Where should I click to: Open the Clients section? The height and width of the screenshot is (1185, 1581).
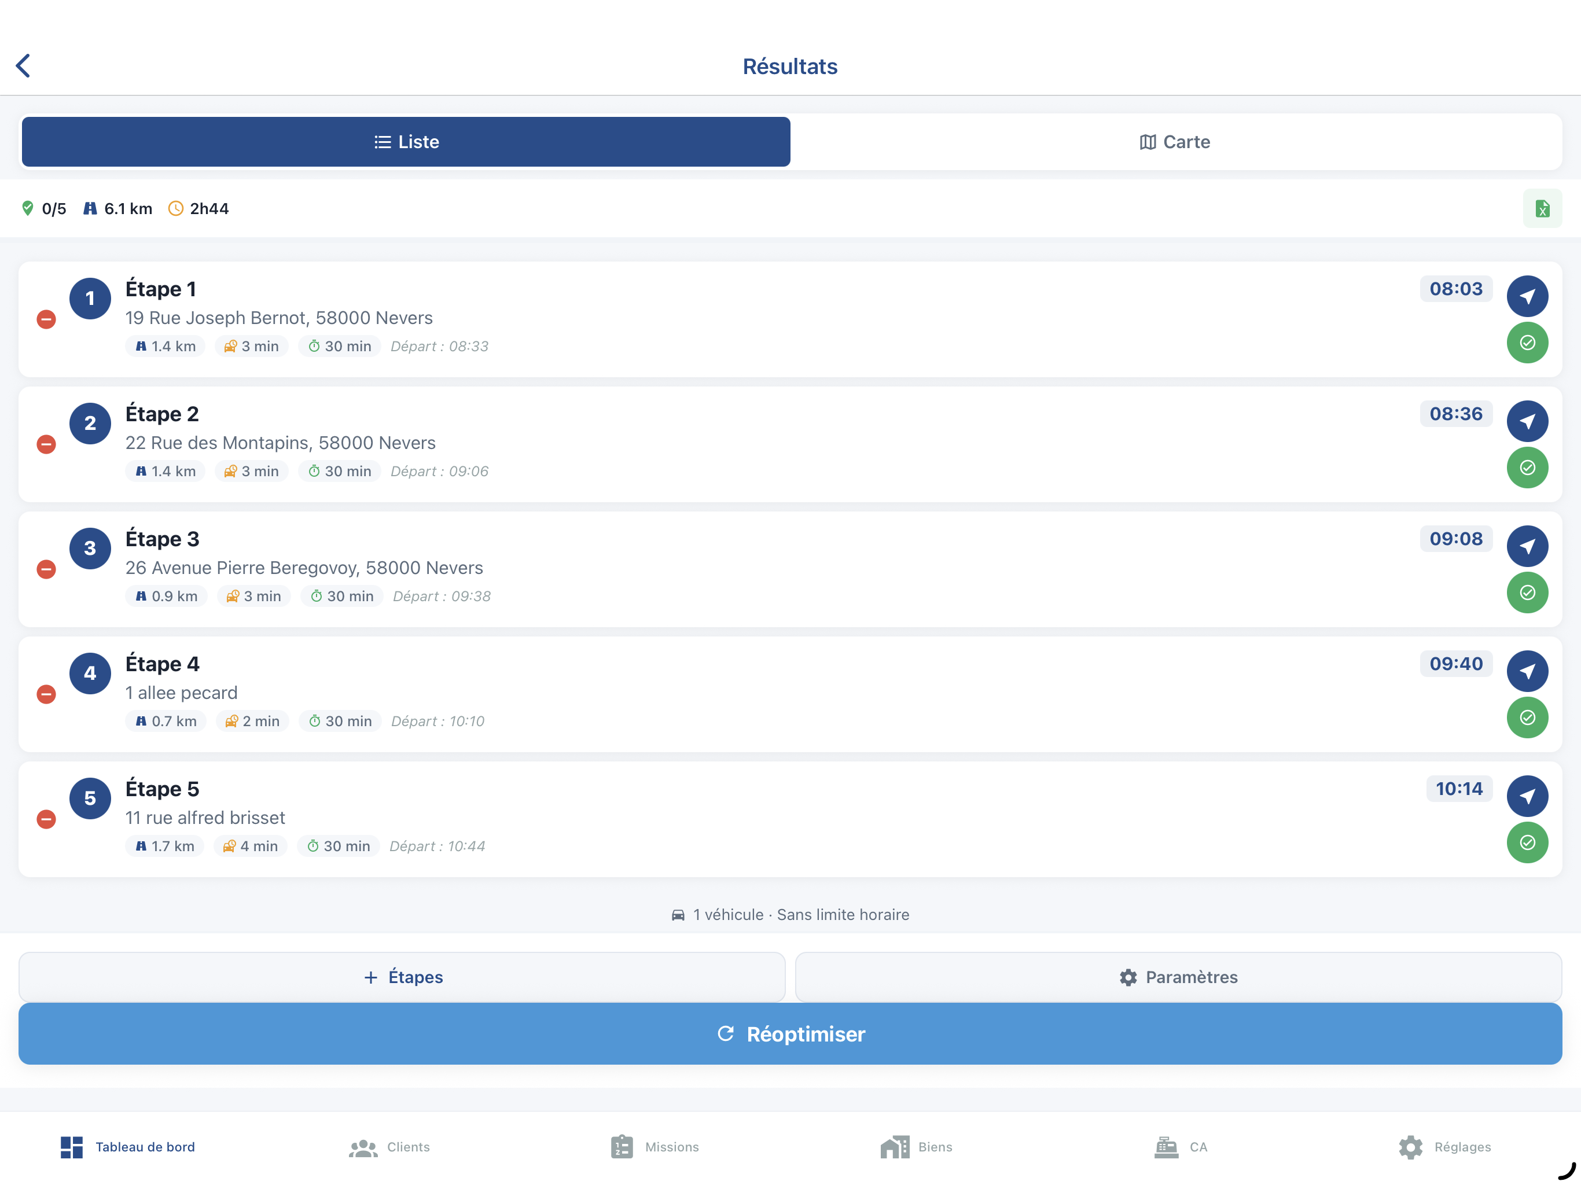click(x=388, y=1146)
